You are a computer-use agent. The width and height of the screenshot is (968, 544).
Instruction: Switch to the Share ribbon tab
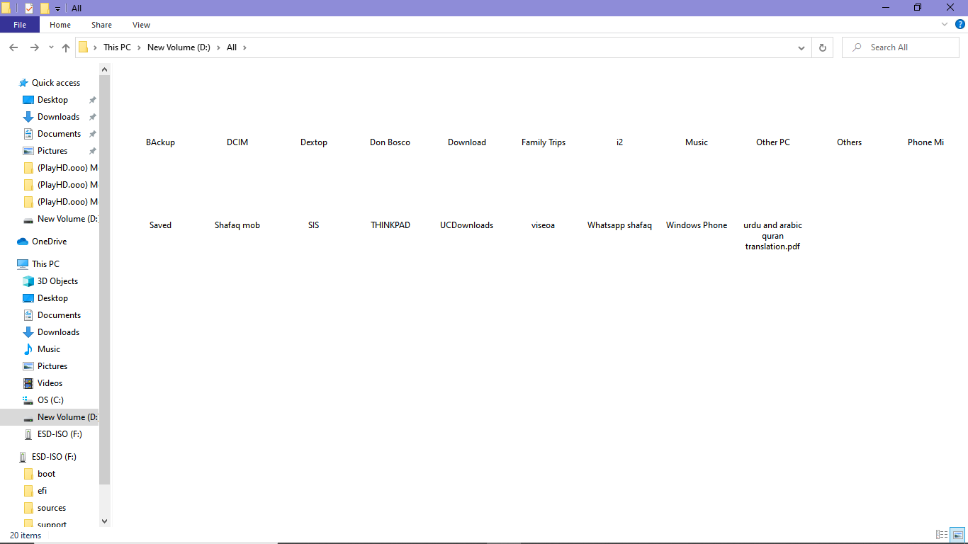coord(101,25)
